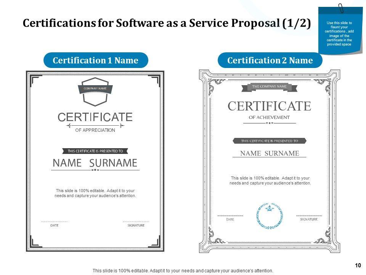This screenshot has height=275, width=366.
Task: Click the 'DATE' field on the left certificate
Action: tap(55, 225)
